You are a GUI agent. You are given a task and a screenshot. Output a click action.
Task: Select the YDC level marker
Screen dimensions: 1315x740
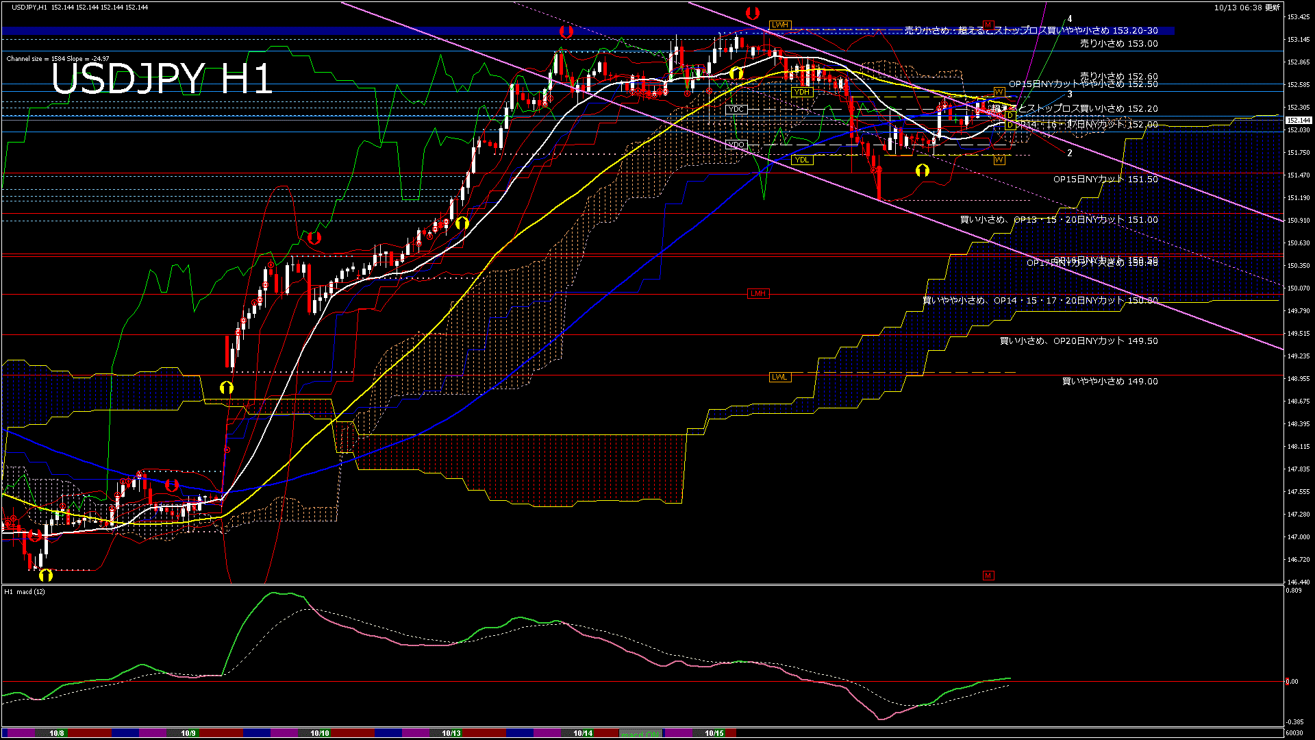[736, 109]
